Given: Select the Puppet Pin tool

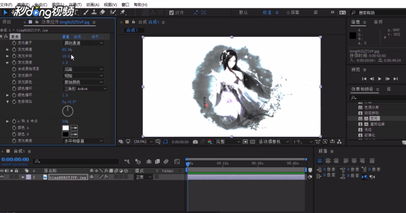Looking at the screenshot, I should [x=123, y=12].
